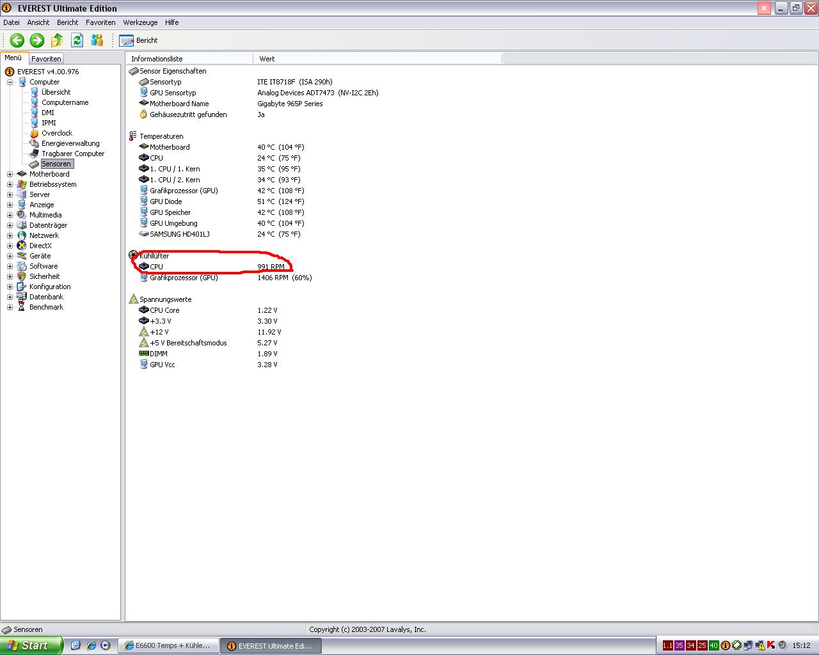
Task: Expand the Multimedia tree node
Action: [10, 215]
